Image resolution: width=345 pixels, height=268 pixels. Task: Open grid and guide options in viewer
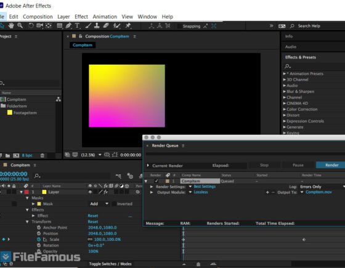(107, 155)
